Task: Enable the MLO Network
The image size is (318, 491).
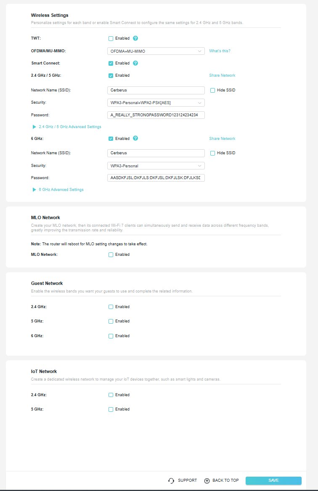Action: (111, 254)
